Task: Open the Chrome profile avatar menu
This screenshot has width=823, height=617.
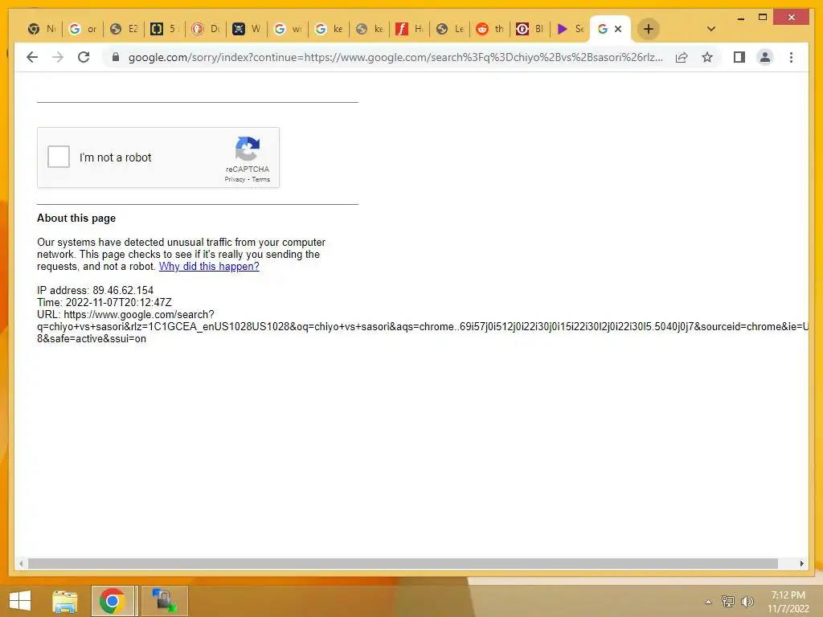Action: pos(765,57)
